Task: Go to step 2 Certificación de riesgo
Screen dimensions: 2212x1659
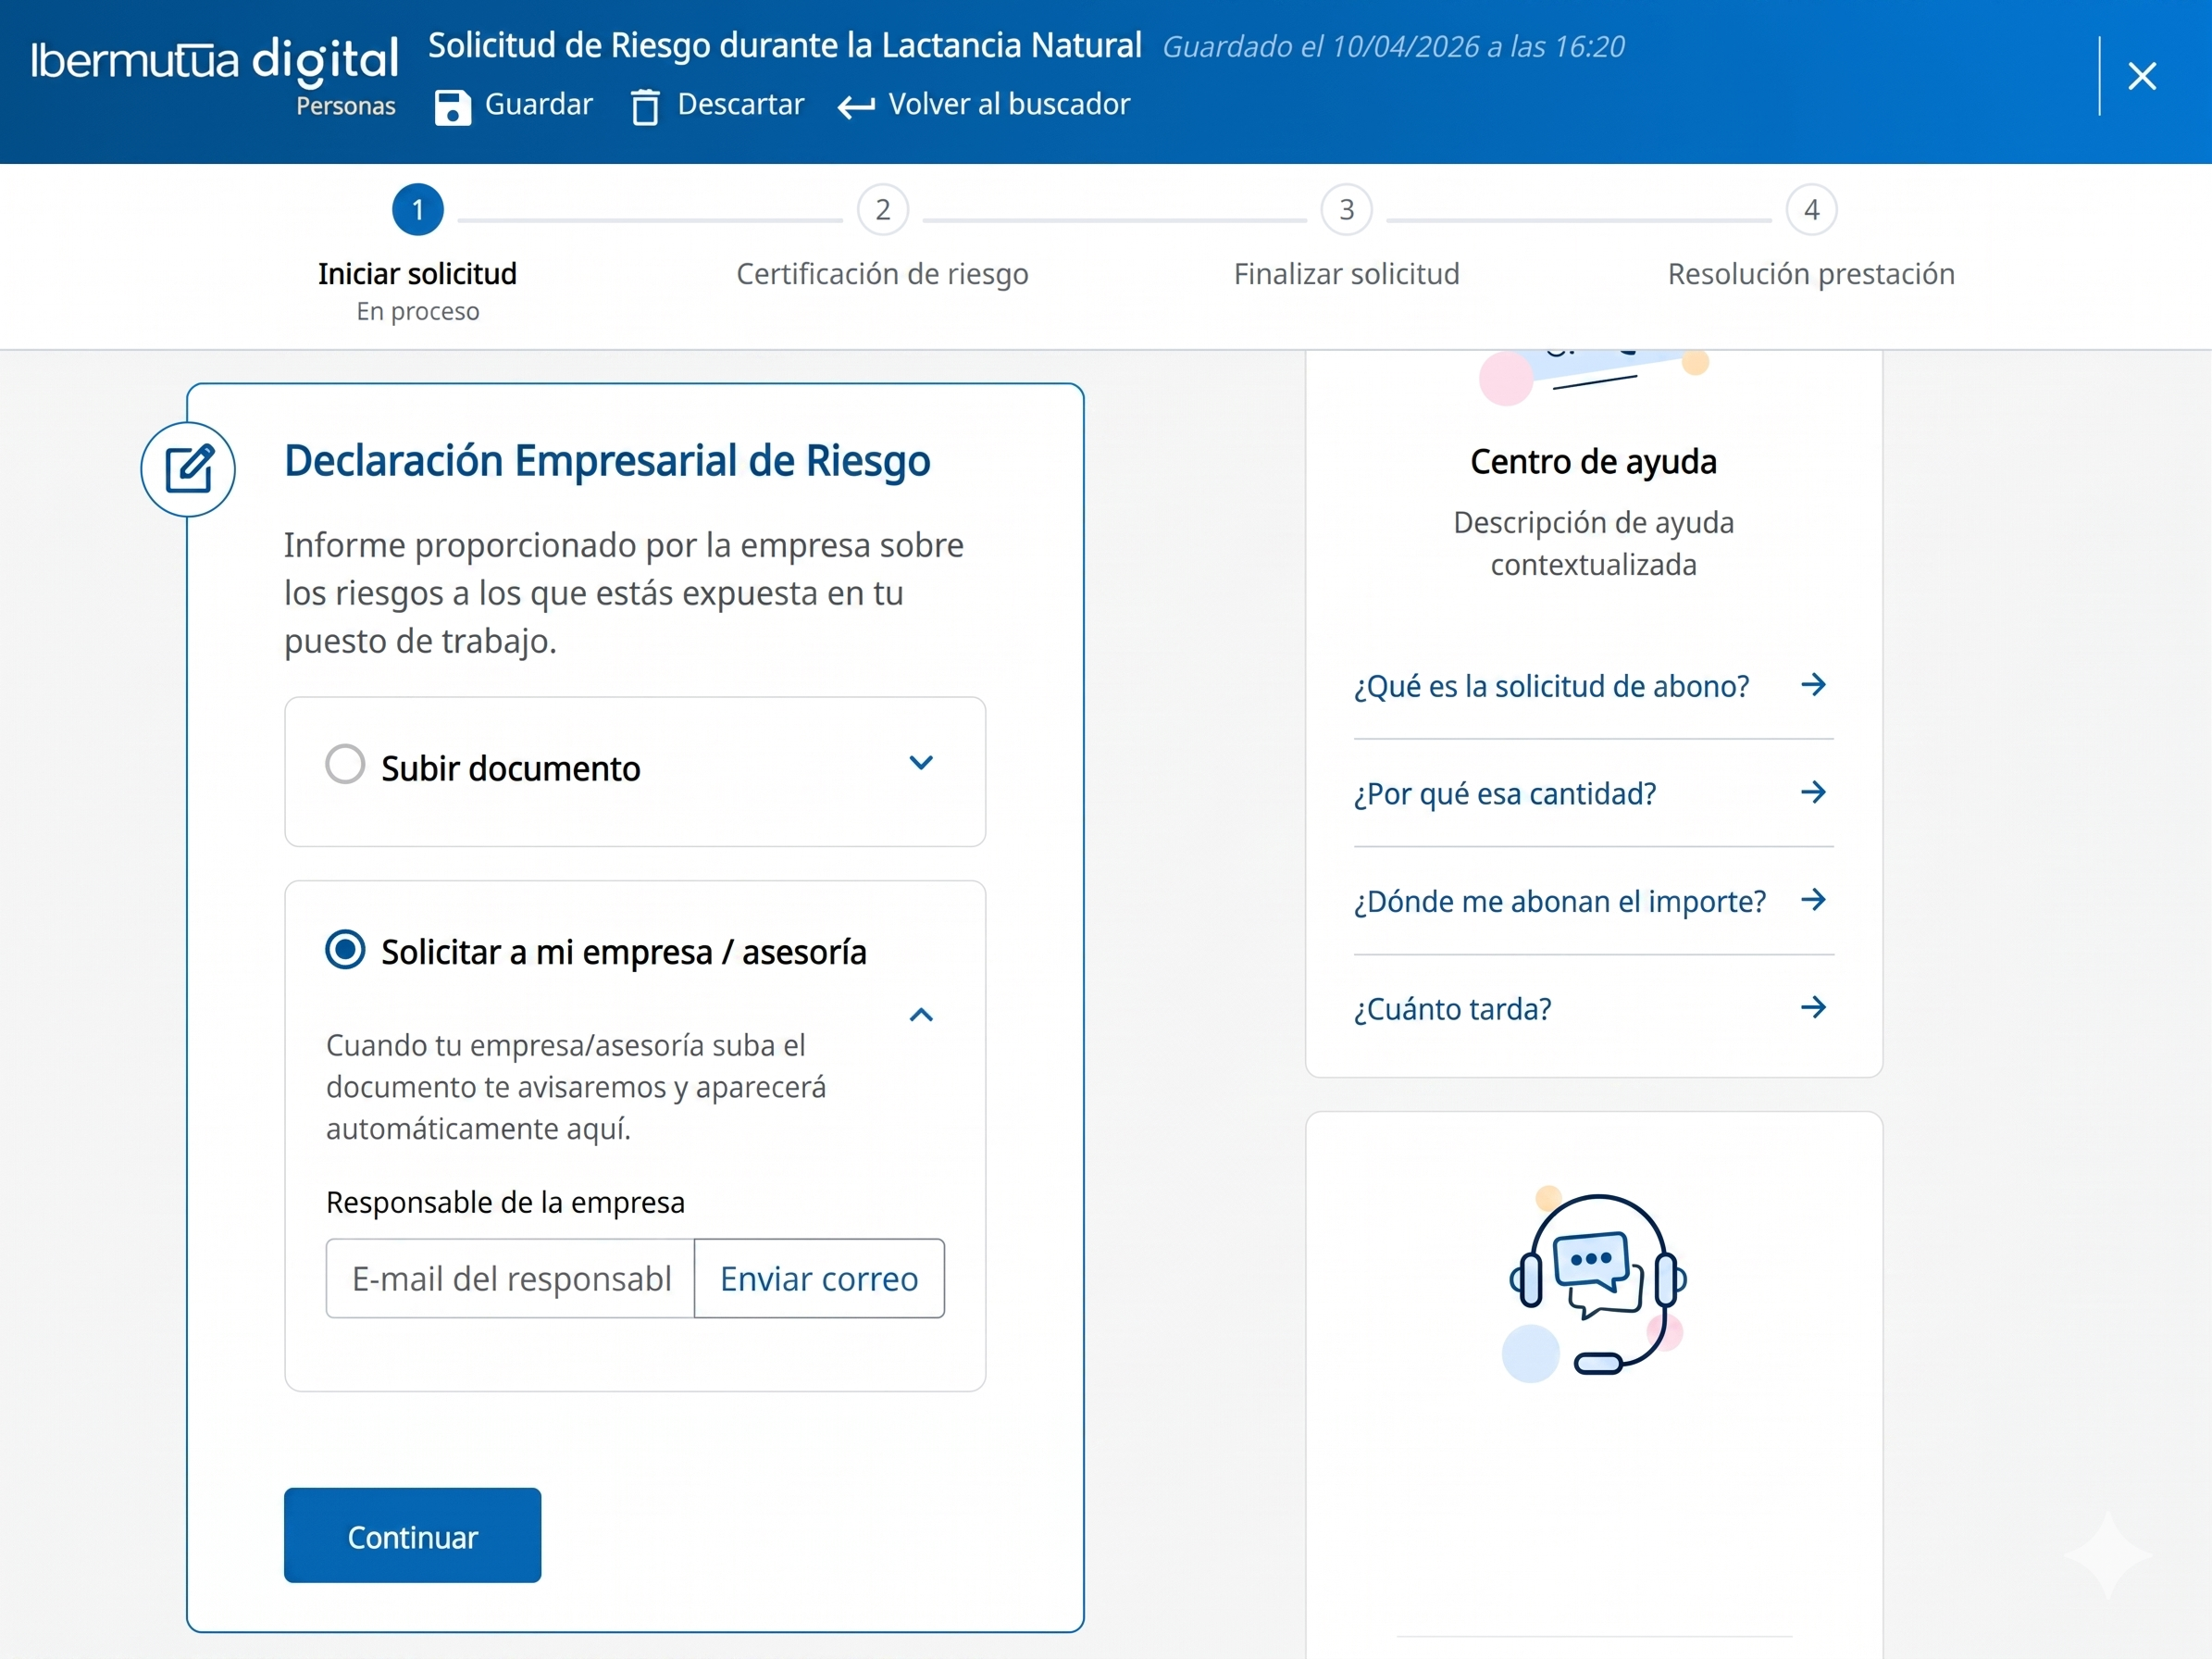Action: (x=882, y=210)
